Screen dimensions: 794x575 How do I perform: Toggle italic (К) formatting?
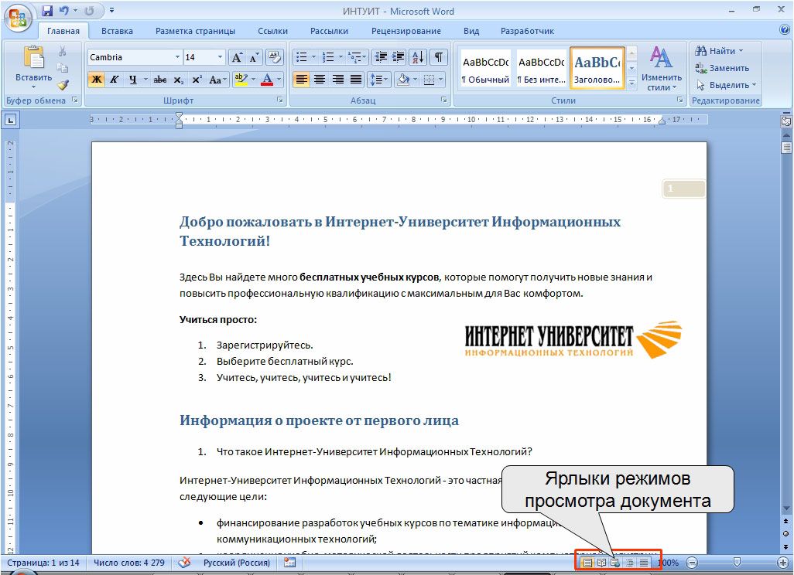pyautogui.click(x=115, y=80)
